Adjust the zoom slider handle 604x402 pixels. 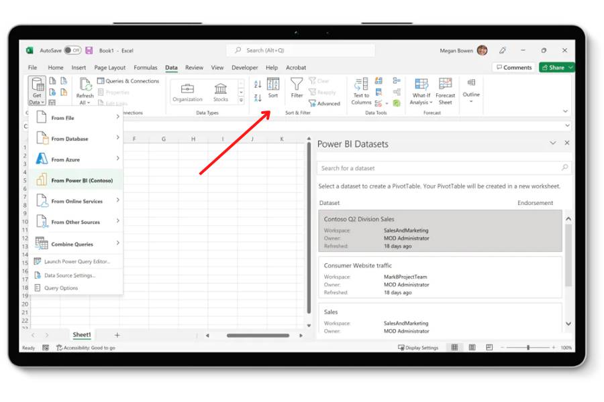[x=528, y=347]
